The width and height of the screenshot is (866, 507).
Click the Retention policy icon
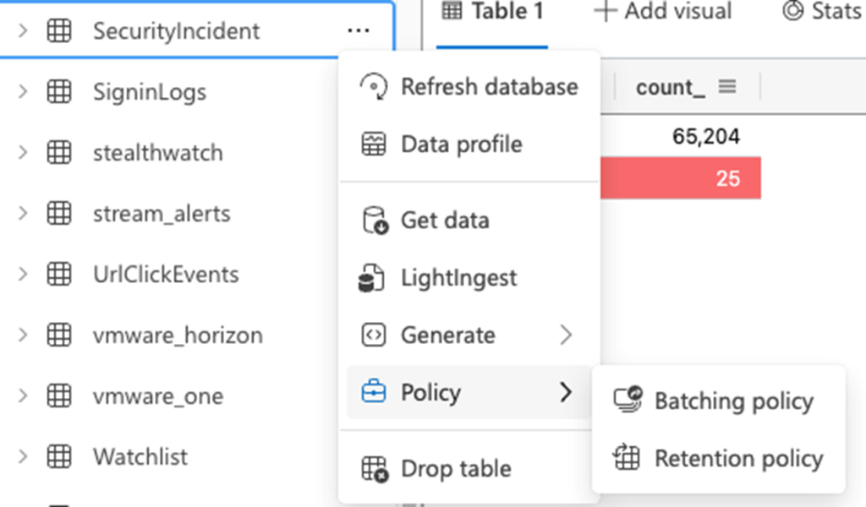[x=628, y=458]
